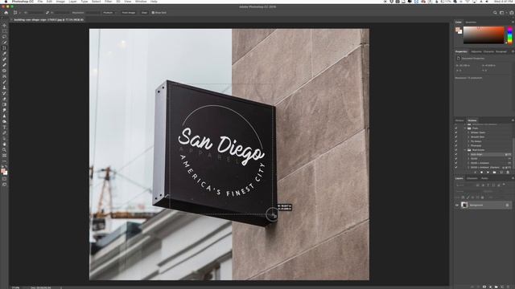Open the status bar info arrow
Screen dimensions: 515x289
61,287
